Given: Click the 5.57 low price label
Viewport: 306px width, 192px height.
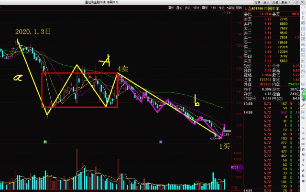Looking at the screenshot, I should tap(213, 139).
